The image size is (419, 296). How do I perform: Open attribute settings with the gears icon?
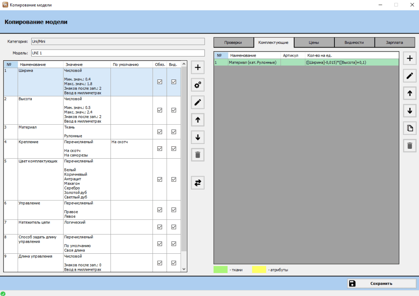pyautogui.click(x=198, y=85)
